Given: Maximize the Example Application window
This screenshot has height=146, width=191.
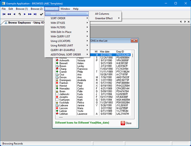Looking at the screenshot, I should [176, 3].
